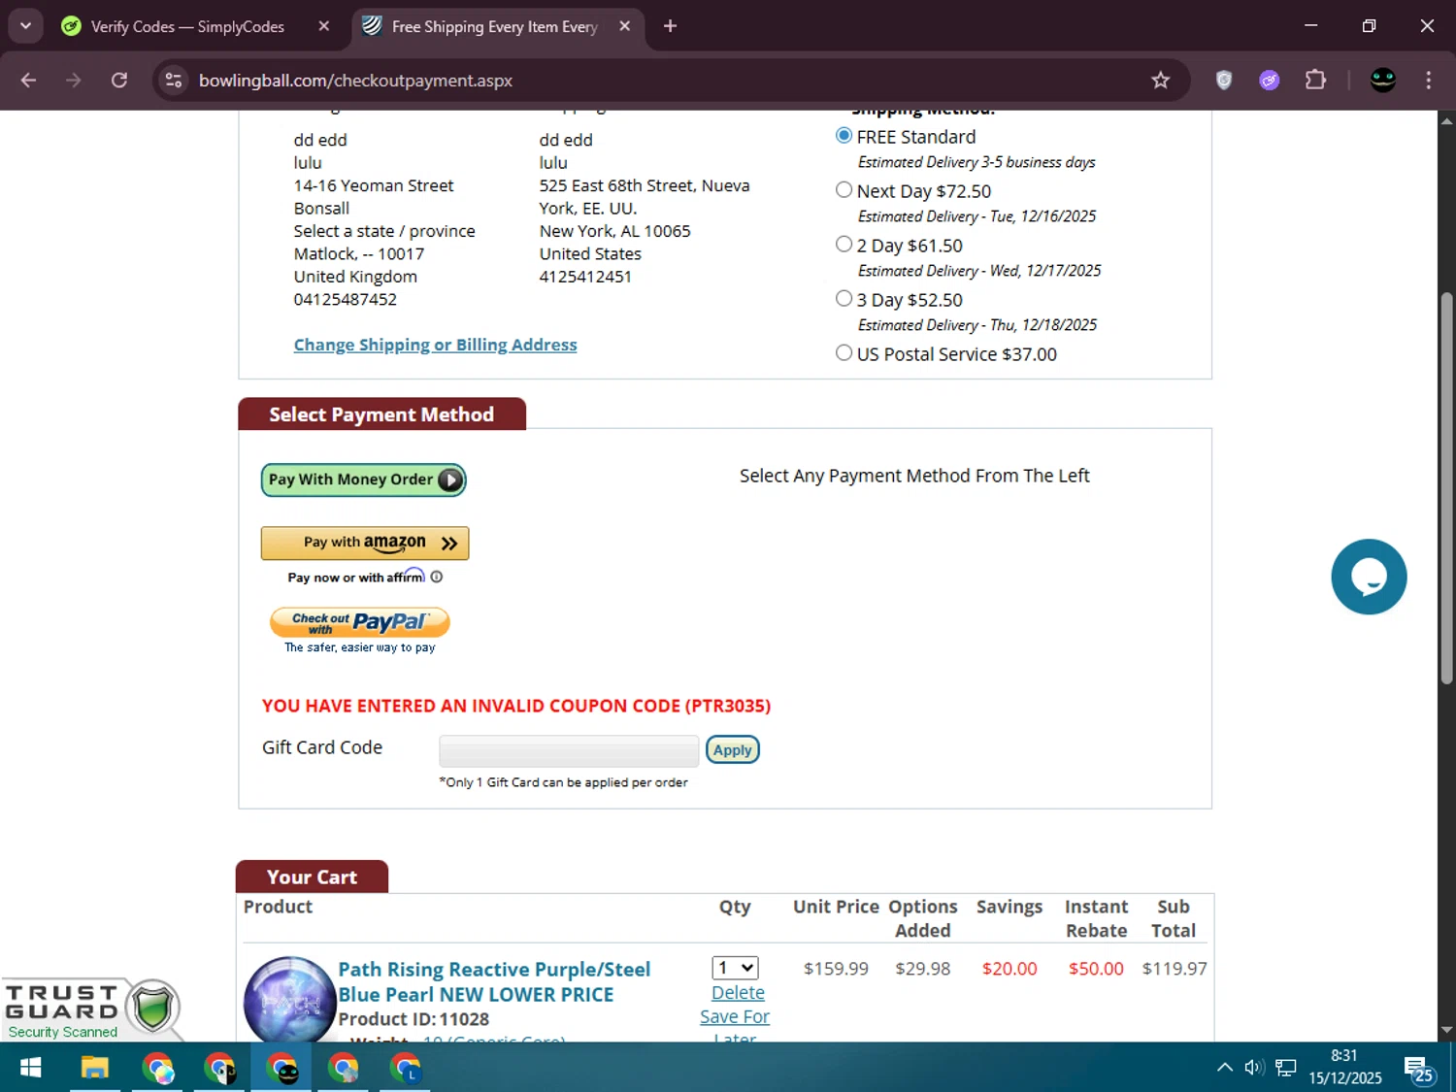This screenshot has width=1456, height=1092.
Task: Select the FREE Standard shipping option
Action: (x=844, y=136)
